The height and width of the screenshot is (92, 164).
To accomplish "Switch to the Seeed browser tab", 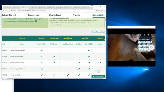I will tap(51, 8).
